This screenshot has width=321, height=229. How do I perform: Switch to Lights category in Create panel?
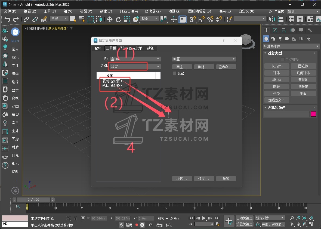[280, 39]
